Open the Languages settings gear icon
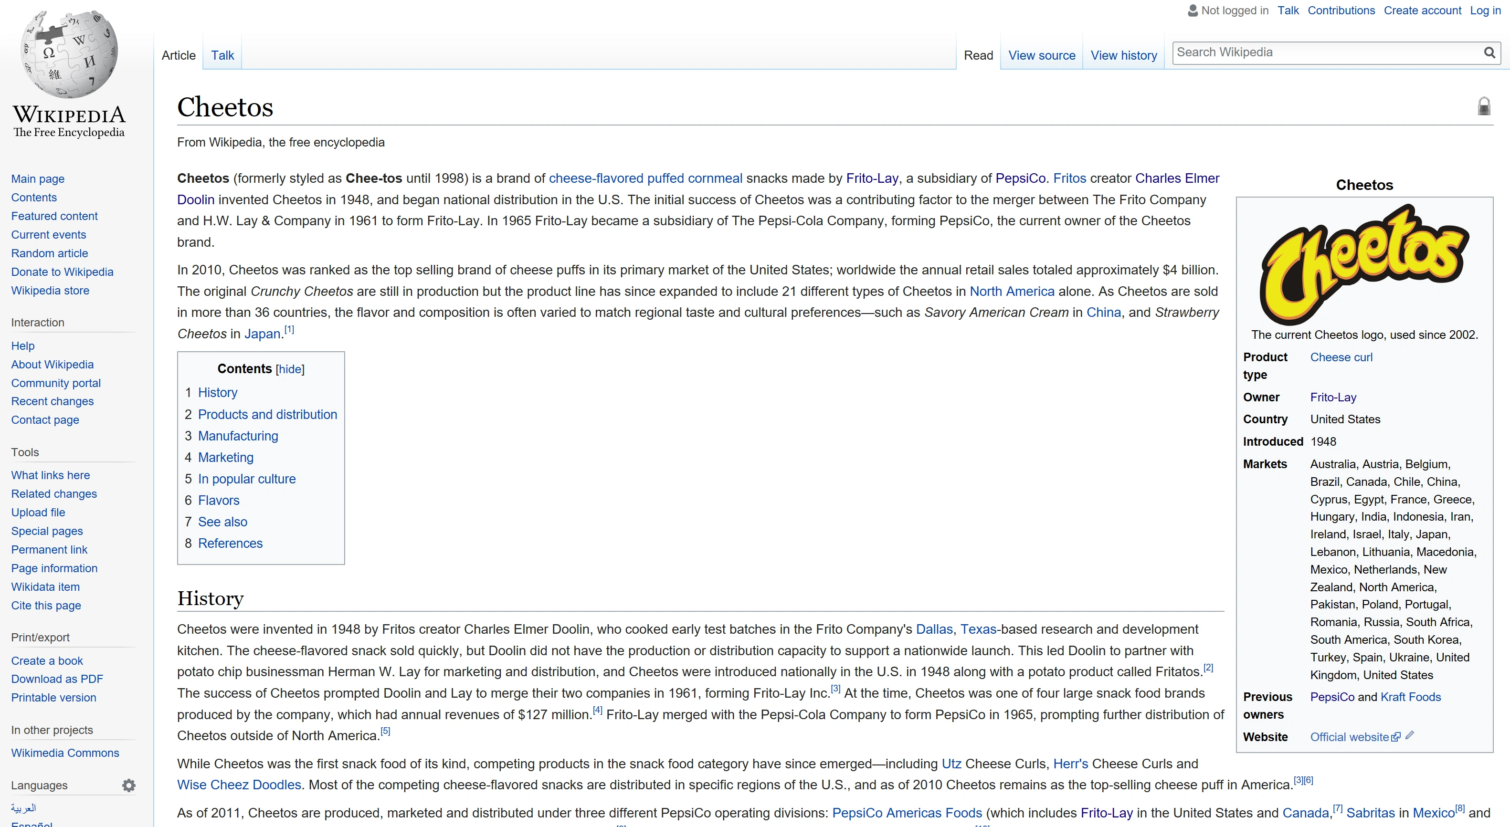 coord(128,785)
